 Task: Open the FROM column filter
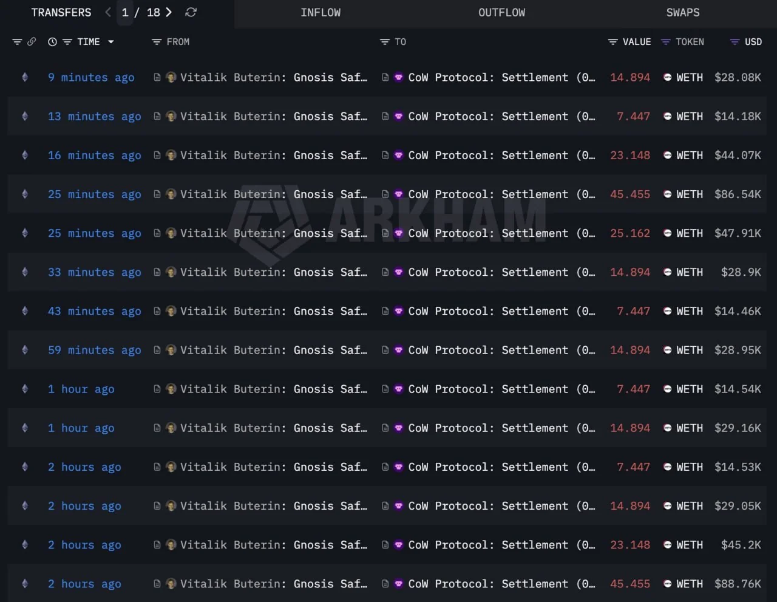pyautogui.click(x=157, y=42)
